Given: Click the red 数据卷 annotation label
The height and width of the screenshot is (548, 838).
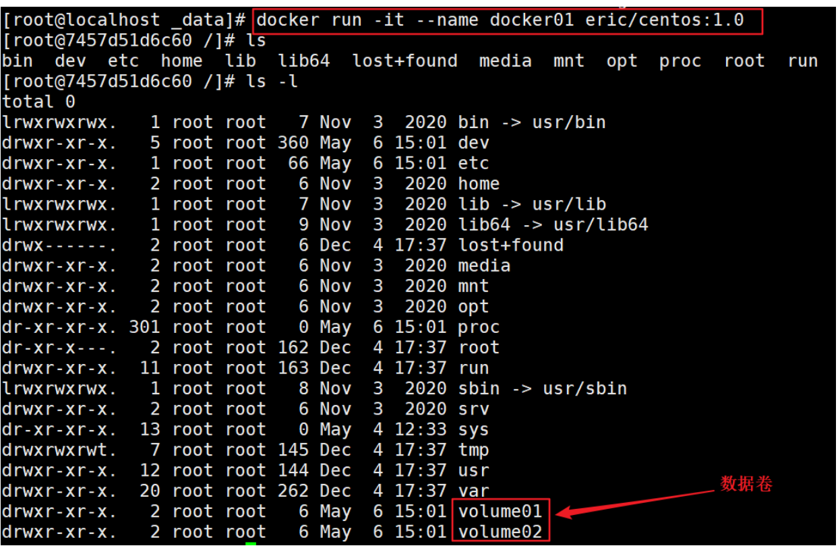Looking at the screenshot, I should (x=746, y=484).
